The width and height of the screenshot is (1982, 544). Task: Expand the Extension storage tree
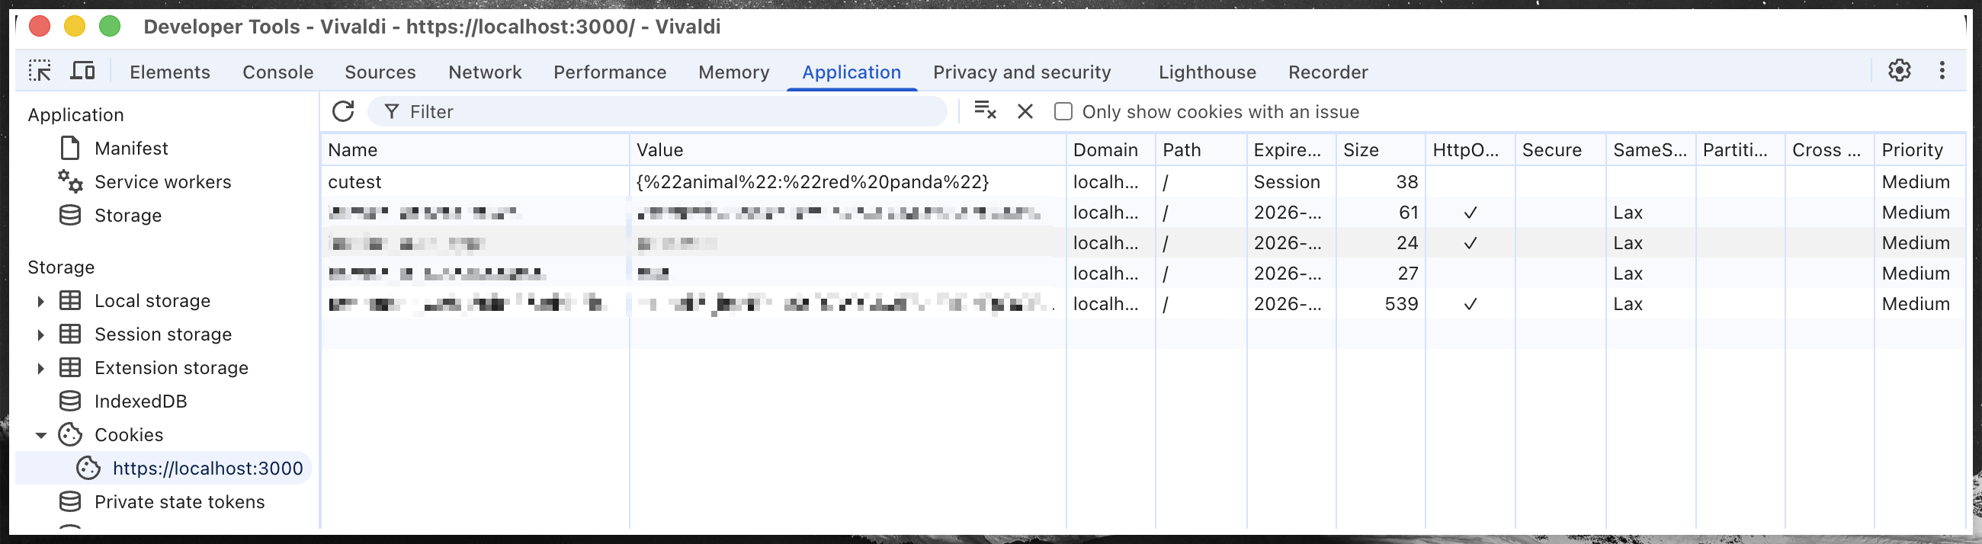point(40,369)
